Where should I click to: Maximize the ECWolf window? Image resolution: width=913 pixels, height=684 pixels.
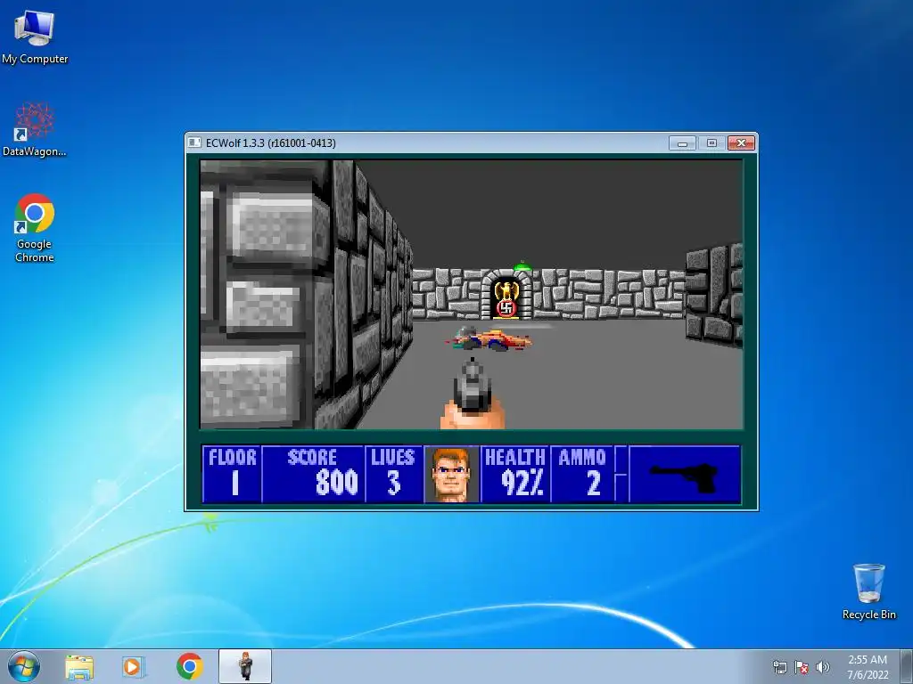(x=711, y=143)
